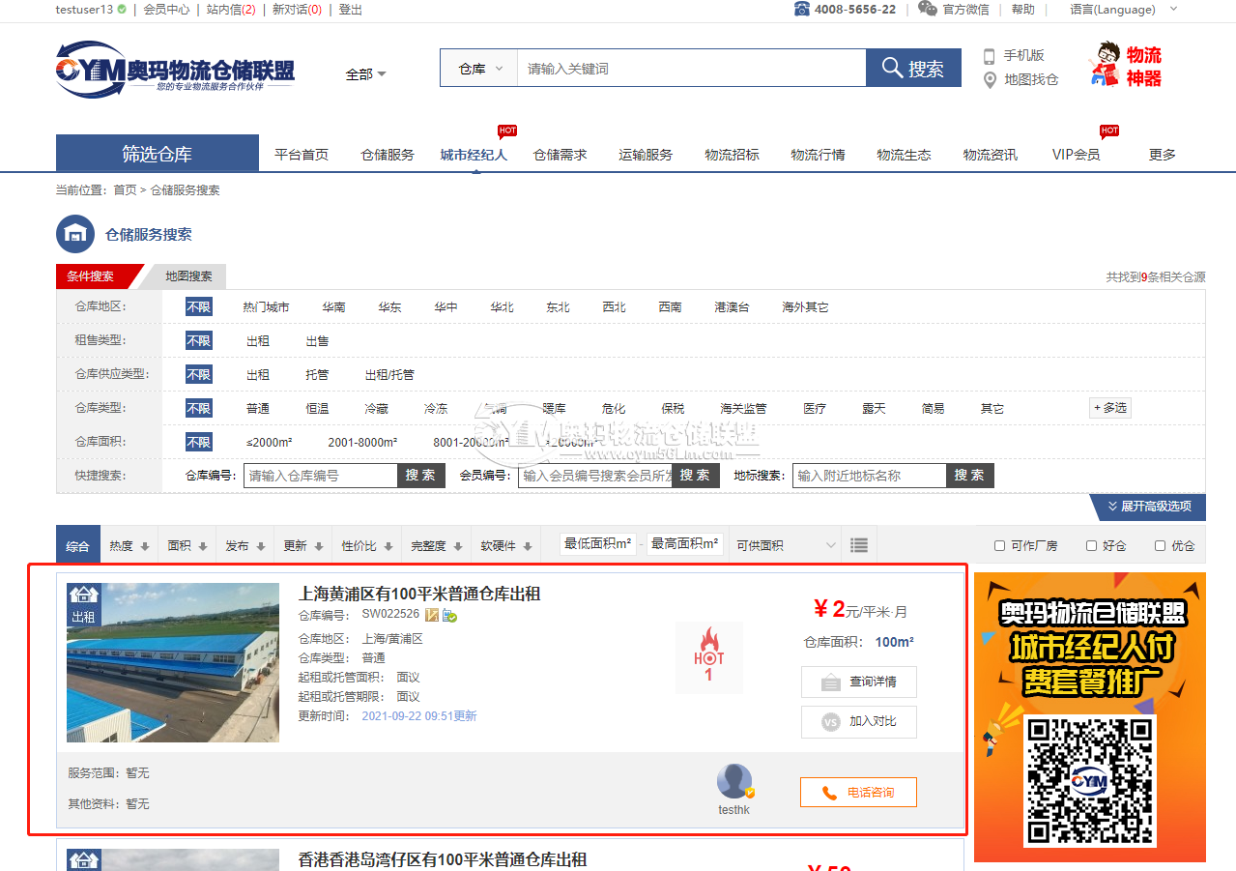Select 不限 in the 仓库地区 row
This screenshot has height=871, width=1236.
pyautogui.click(x=199, y=307)
